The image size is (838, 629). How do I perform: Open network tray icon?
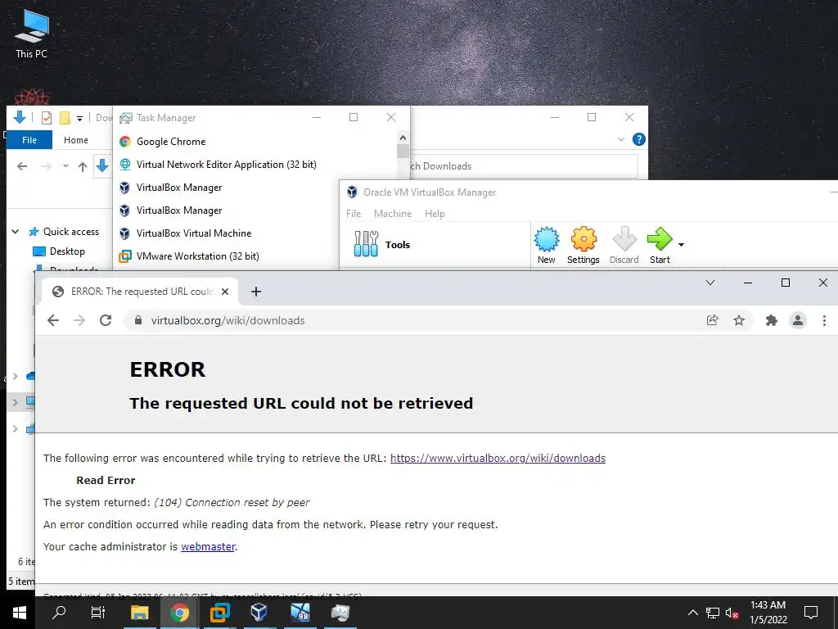(x=713, y=613)
